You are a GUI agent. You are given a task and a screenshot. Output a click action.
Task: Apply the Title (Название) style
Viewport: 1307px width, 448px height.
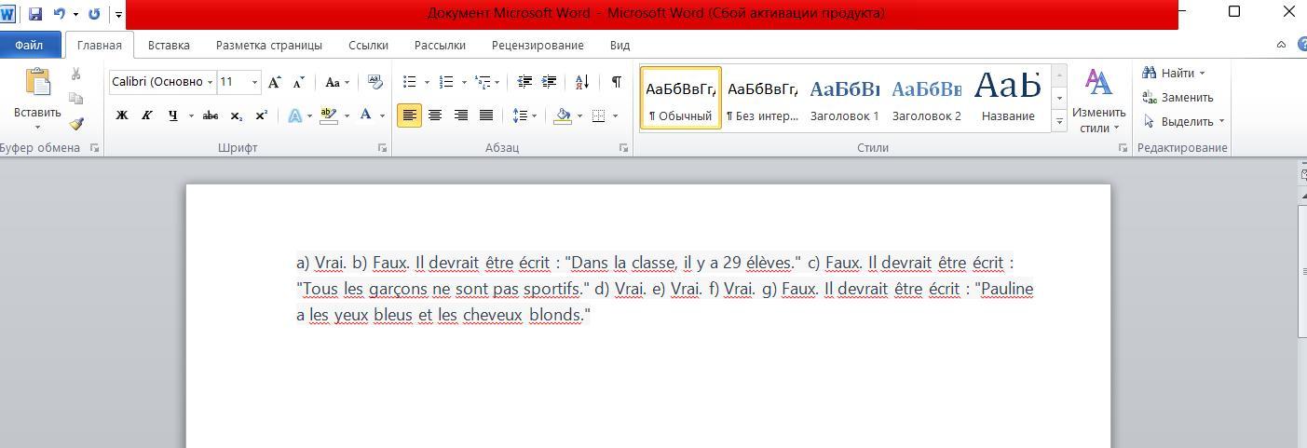pyautogui.click(x=1008, y=98)
